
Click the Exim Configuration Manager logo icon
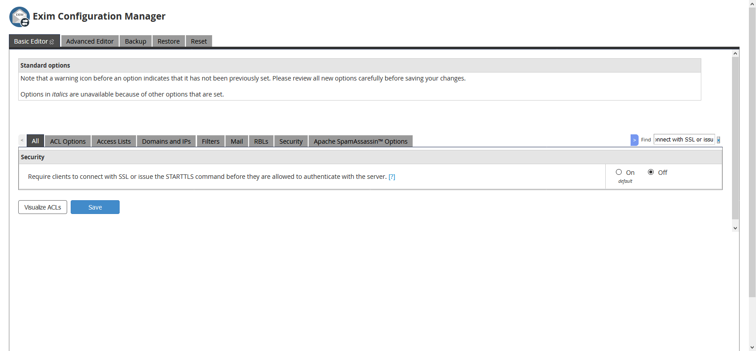tap(20, 17)
